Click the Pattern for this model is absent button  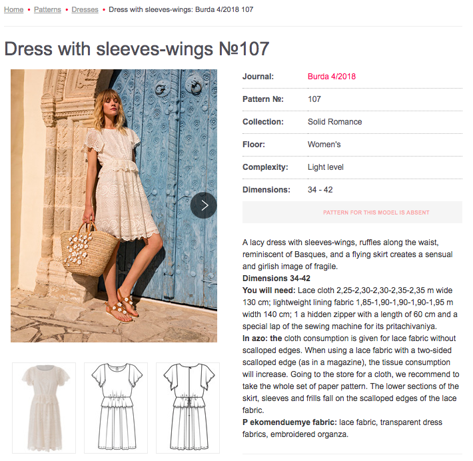click(352, 213)
